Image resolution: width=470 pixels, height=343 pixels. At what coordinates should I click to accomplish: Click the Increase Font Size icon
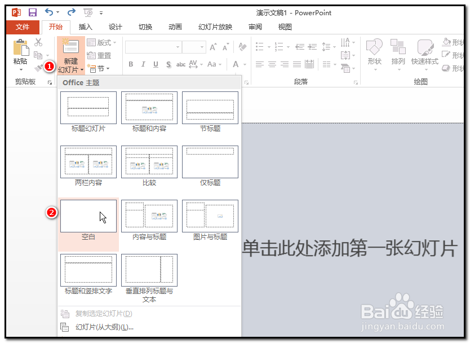click(213, 47)
